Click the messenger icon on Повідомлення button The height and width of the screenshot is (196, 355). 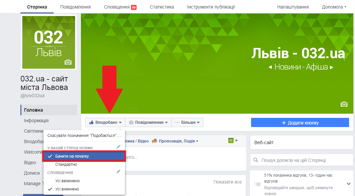point(131,122)
